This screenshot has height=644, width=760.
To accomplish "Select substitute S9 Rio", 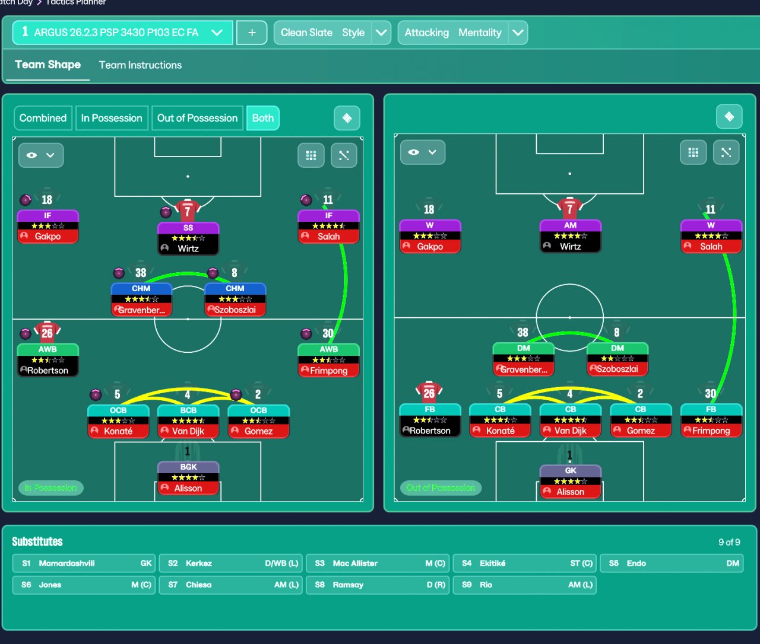I will pos(525,585).
